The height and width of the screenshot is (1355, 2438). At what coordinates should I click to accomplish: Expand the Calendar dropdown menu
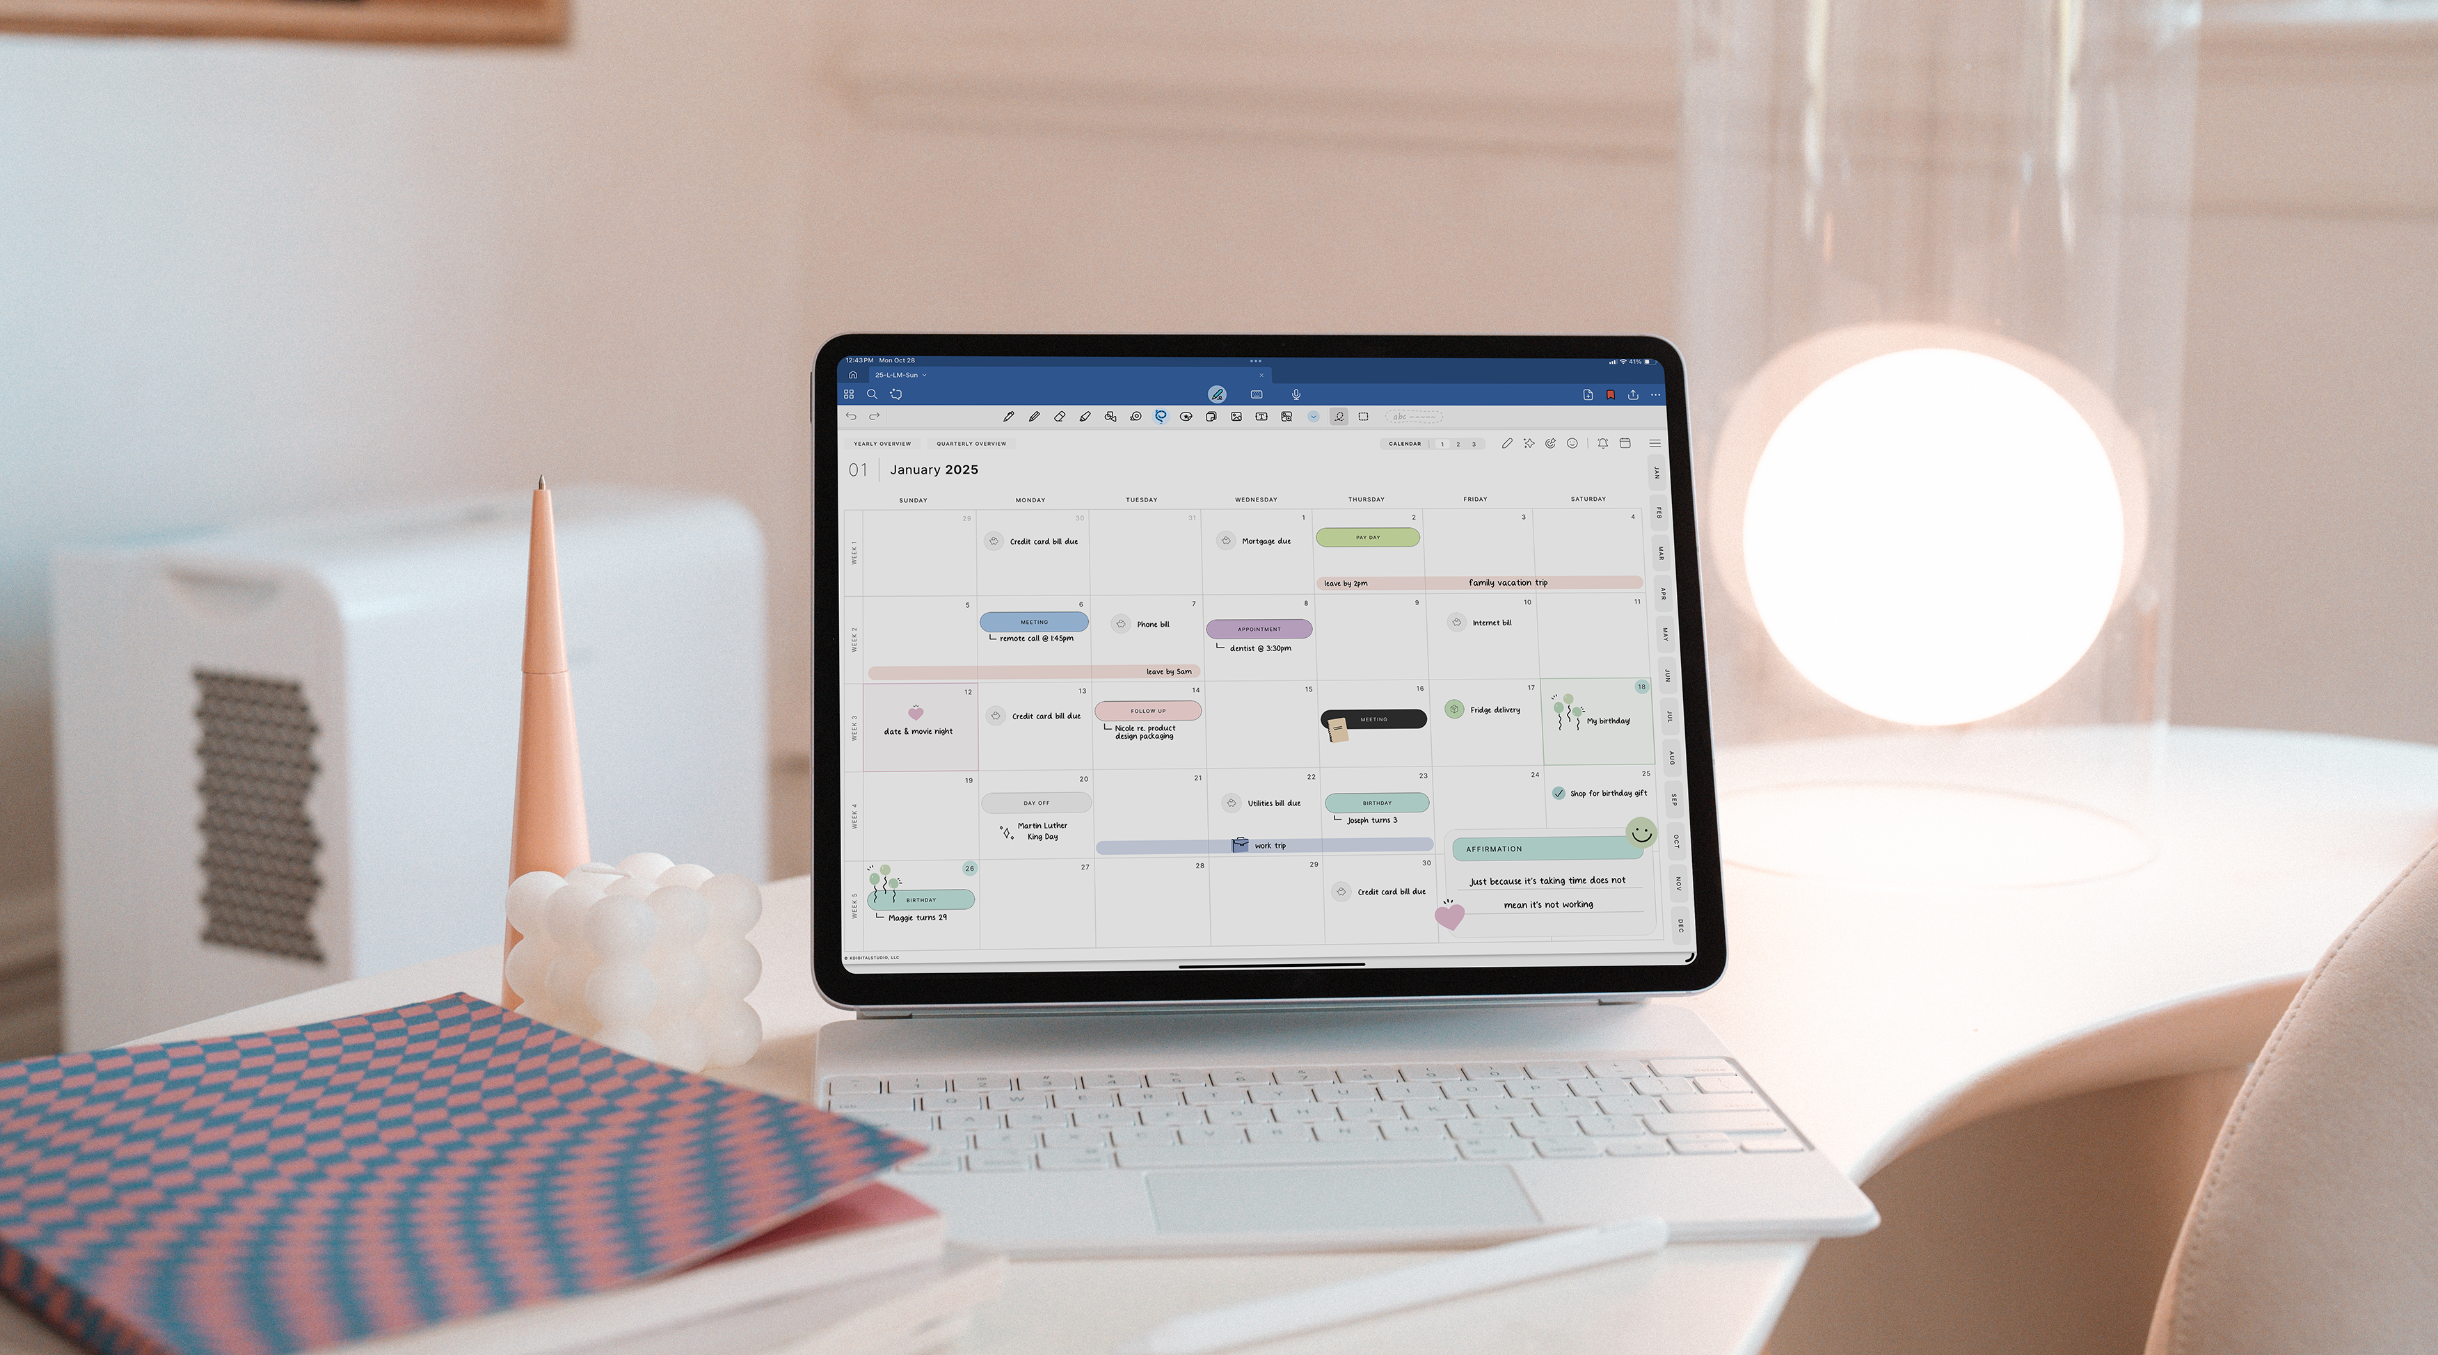[x=1402, y=444]
